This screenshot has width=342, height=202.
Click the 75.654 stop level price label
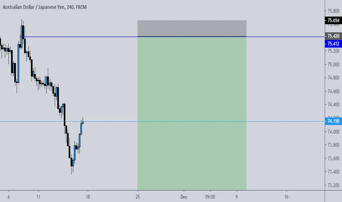coord(333,20)
